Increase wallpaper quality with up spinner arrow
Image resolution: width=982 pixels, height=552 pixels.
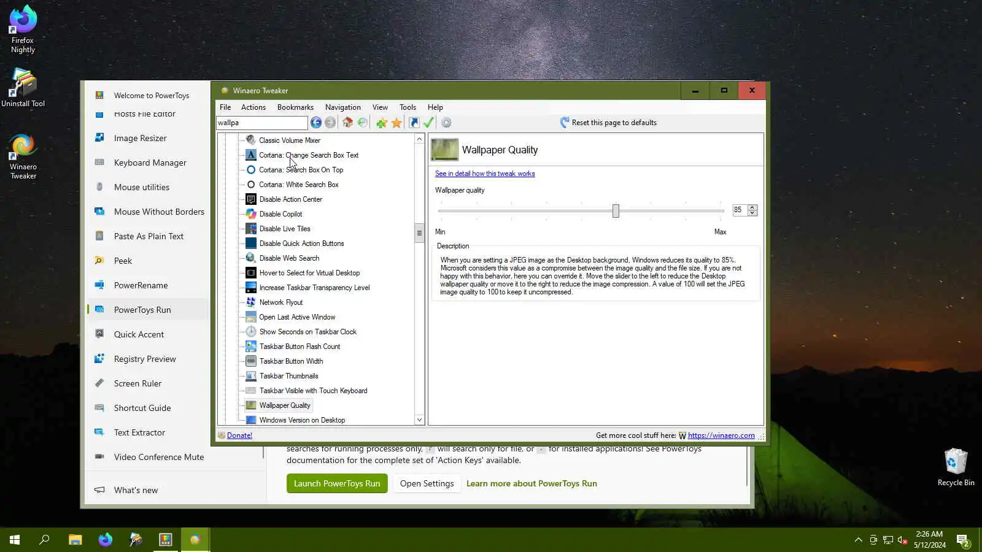click(752, 207)
